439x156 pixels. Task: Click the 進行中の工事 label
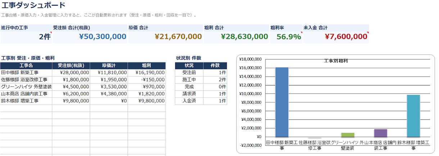(14, 28)
